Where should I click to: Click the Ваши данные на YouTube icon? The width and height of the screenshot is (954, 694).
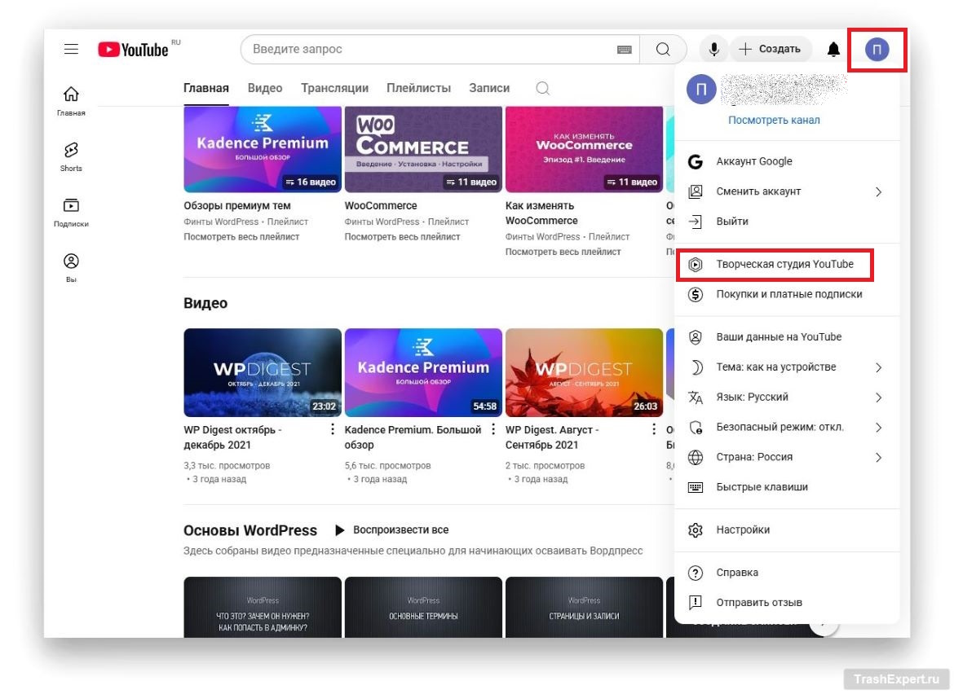click(696, 337)
